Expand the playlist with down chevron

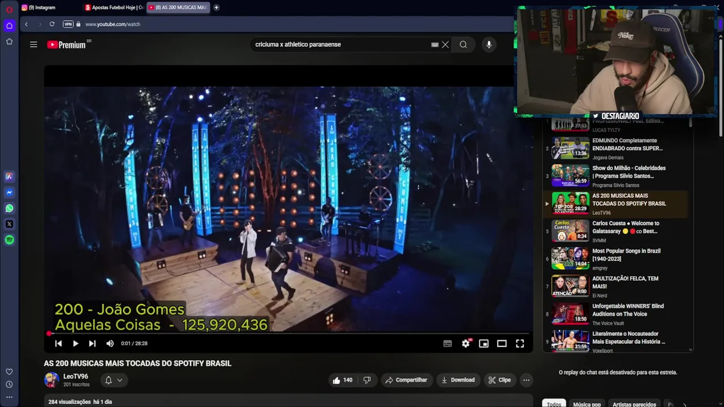pyautogui.click(x=690, y=350)
